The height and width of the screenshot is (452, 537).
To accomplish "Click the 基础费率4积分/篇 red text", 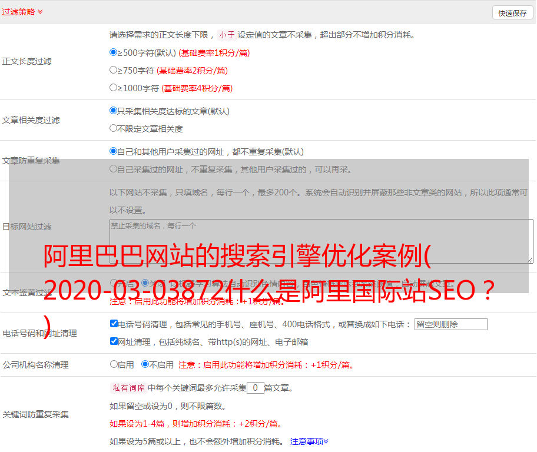I will click(197, 88).
